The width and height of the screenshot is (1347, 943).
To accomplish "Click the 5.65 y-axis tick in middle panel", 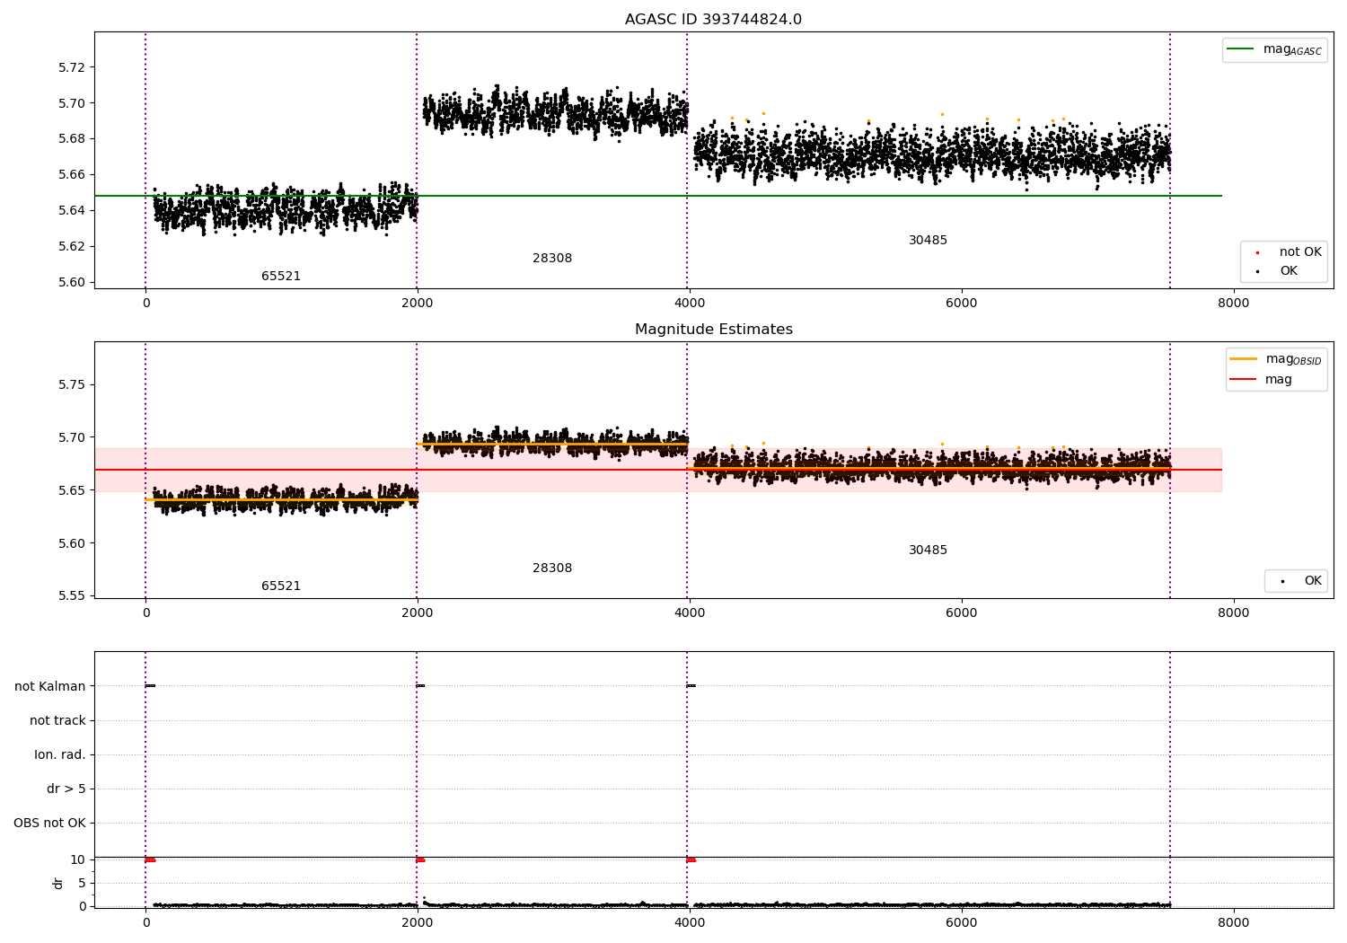I will click(x=72, y=490).
